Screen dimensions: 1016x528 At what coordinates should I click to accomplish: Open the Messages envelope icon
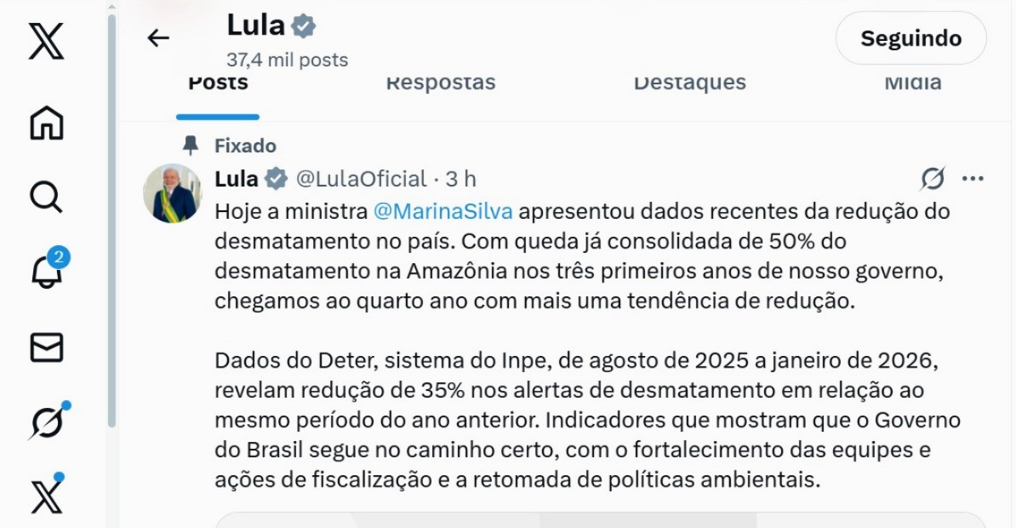(x=46, y=347)
